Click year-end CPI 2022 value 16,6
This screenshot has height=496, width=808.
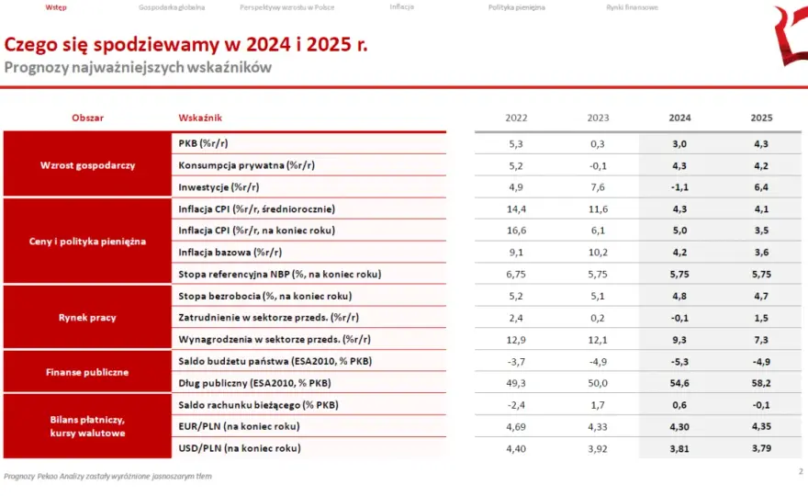click(x=516, y=231)
